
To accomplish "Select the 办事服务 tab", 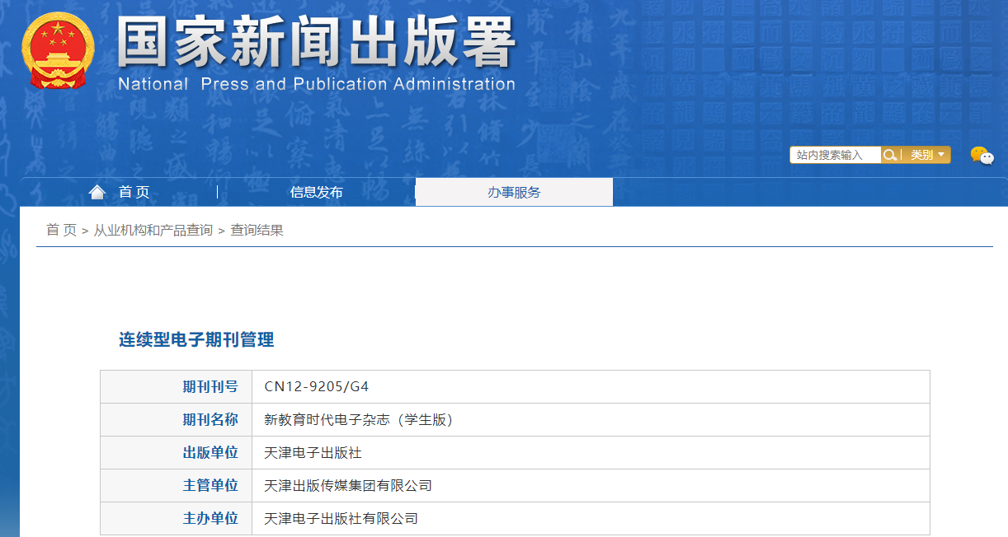I will coord(514,192).
